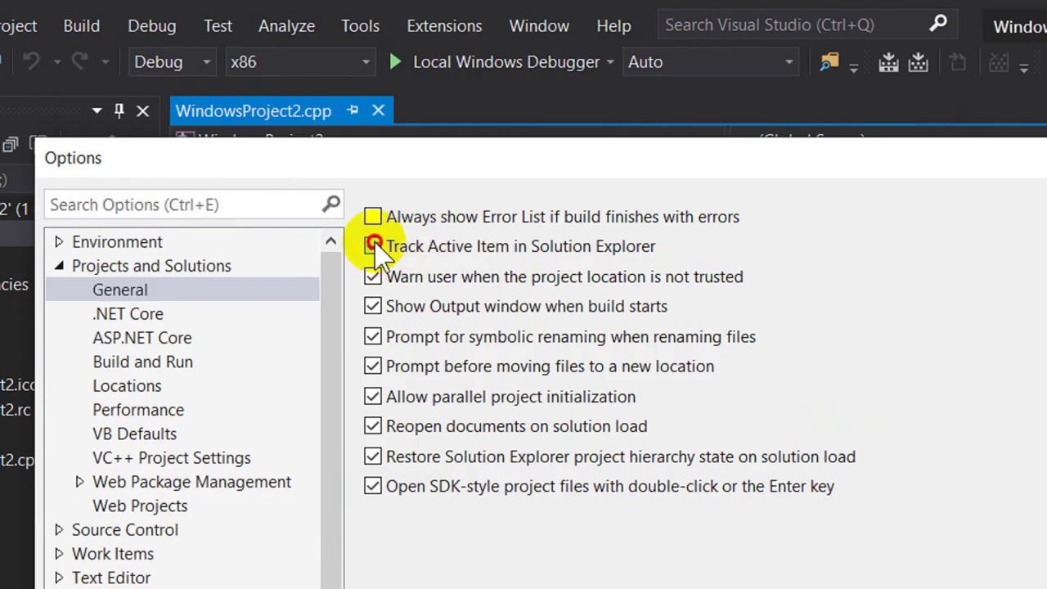This screenshot has width=1047, height=589.
Task: Select Build and Run options page
Action: tap(142, 362)
